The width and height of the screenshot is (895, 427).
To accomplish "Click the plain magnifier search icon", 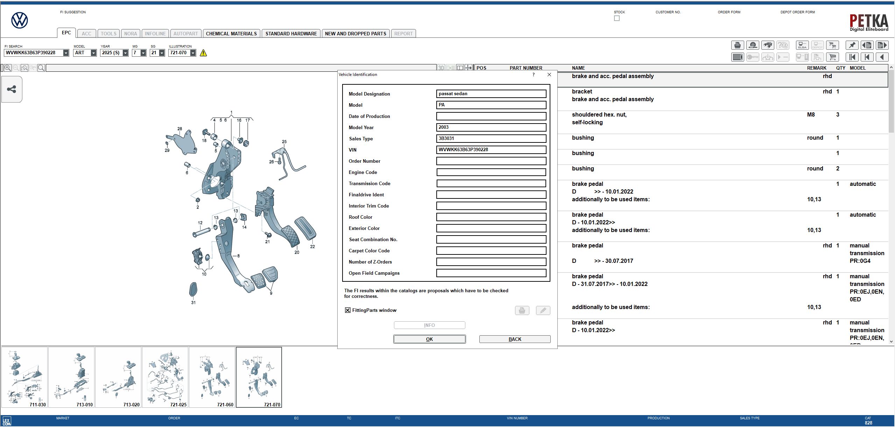I will coord(41,68).
